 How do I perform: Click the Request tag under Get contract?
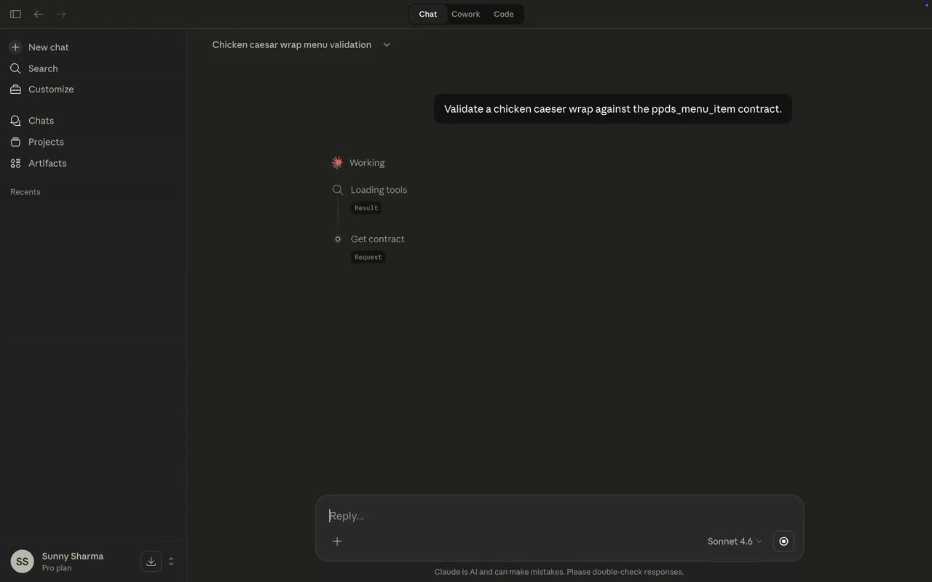pyautogui.click(x=368, y=257)
